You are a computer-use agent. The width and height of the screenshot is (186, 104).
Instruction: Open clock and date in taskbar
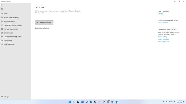[x=179, y=102]
